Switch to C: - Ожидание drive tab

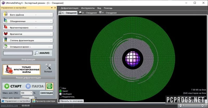point(68,13)
